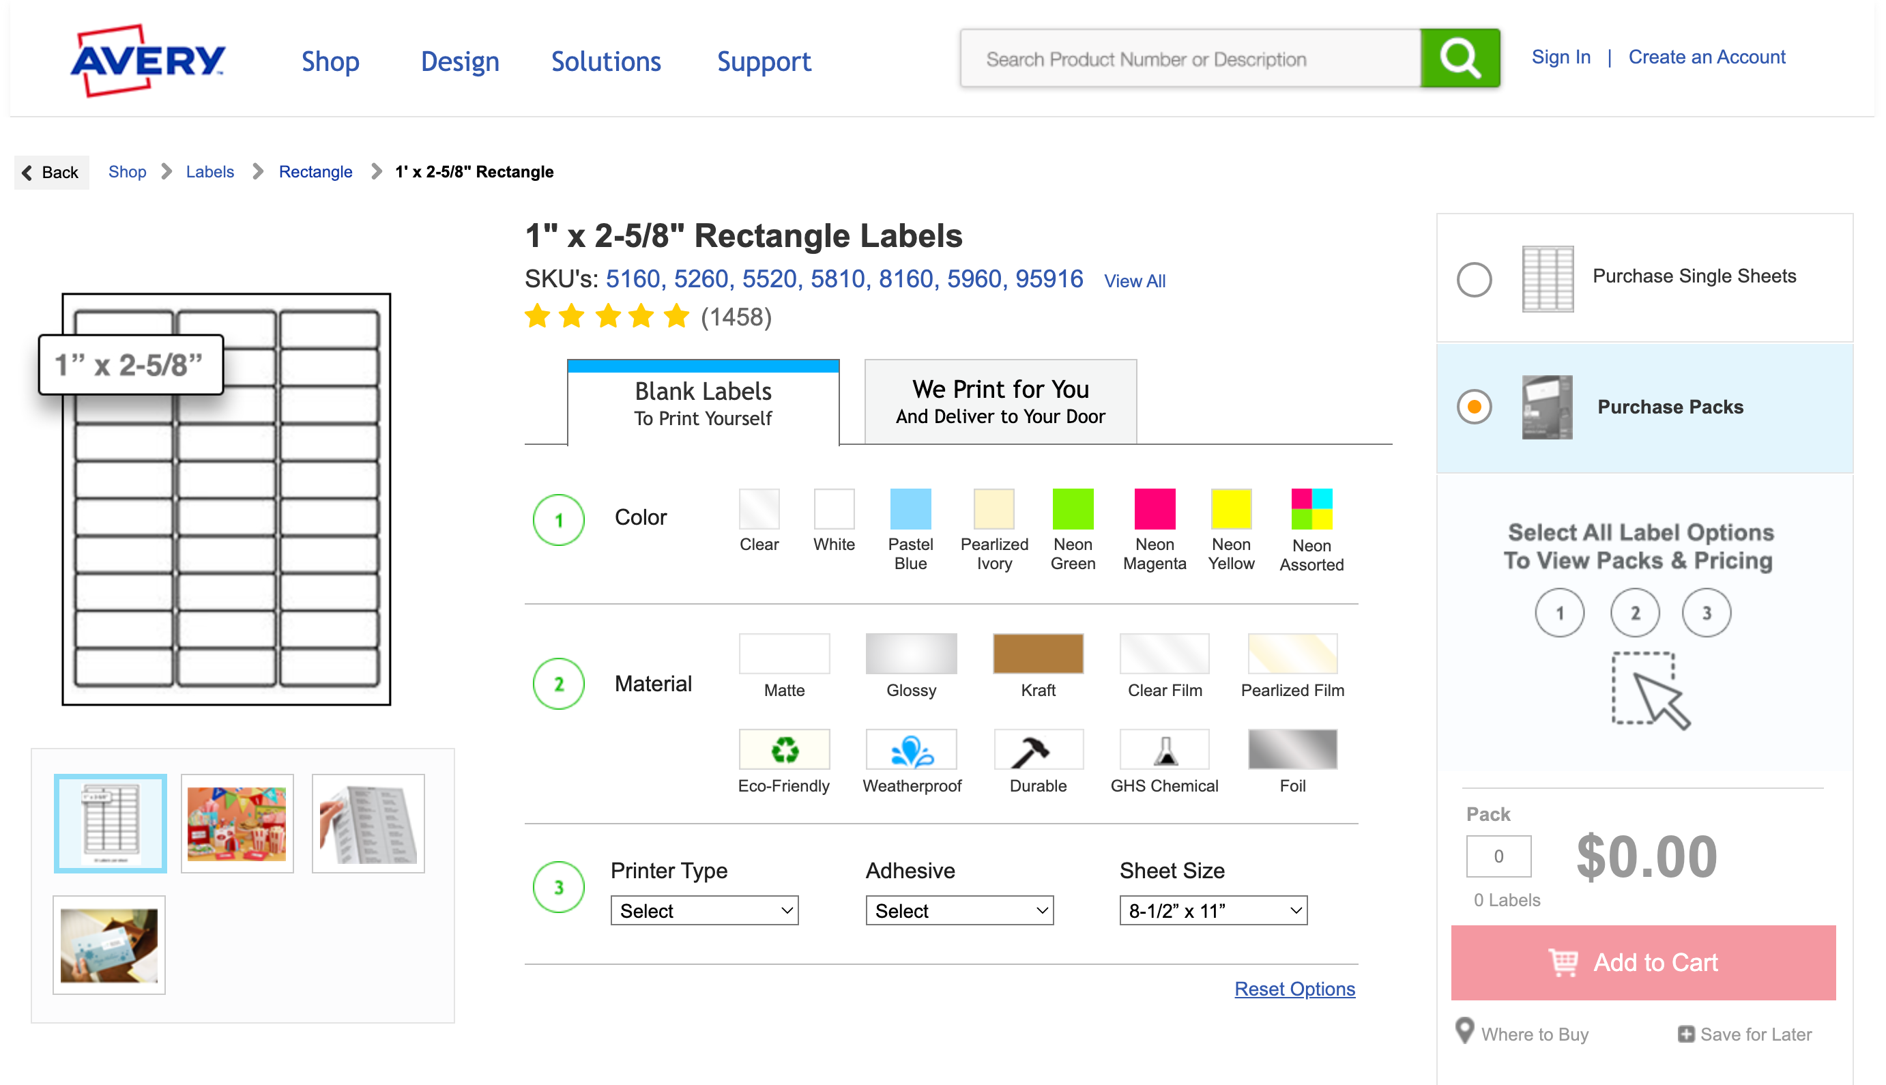This screenshot has width=1886, height=1085.
Task: Go to Labels breadcrumb link
Action: pos(209,172)
